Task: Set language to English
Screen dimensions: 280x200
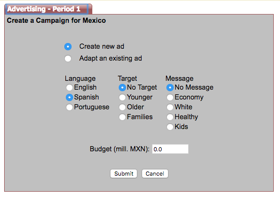Action: [x=69, y=88]
